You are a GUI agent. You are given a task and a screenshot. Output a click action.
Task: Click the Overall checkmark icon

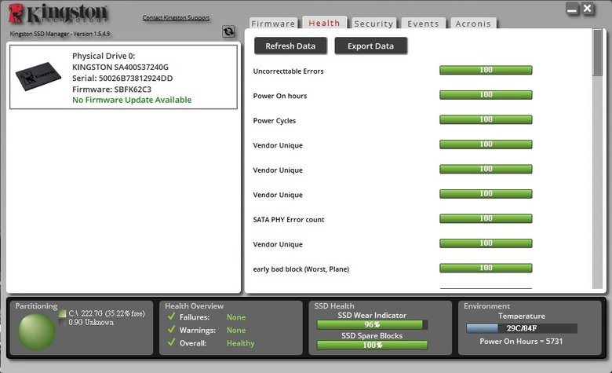pos(171,342)
